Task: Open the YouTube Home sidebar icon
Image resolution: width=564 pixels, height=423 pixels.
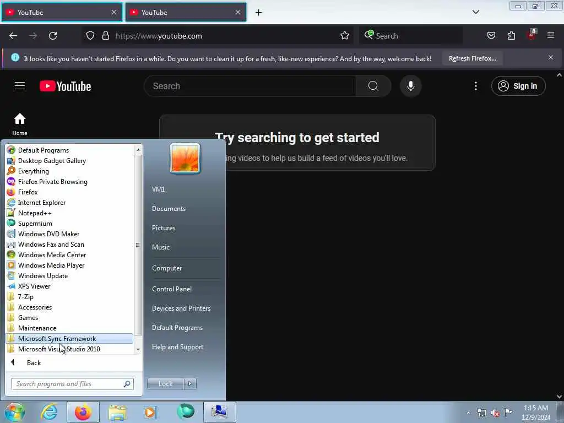Action: [x=20, y=124]
